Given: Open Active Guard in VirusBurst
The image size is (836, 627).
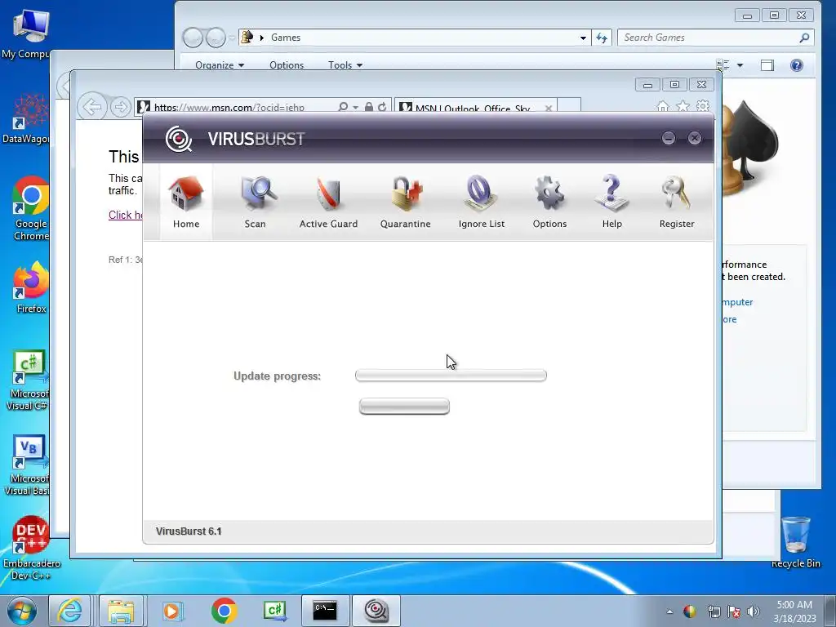Looking at the screenshot, I should (328, 202).
